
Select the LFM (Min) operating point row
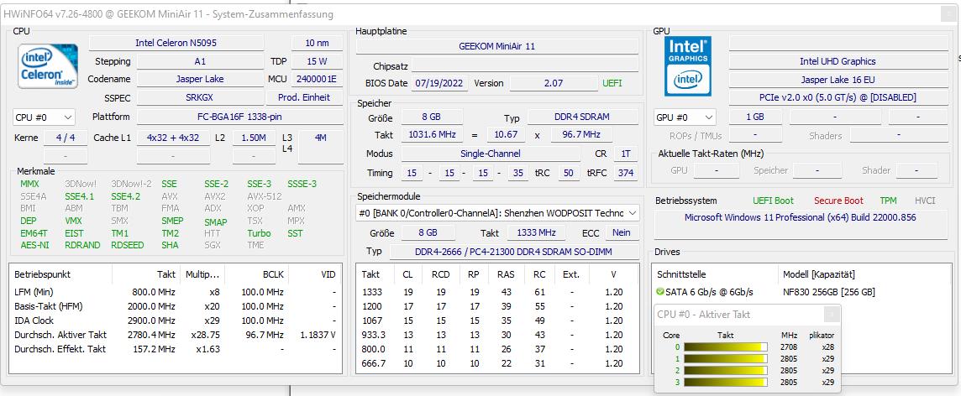pos(176,292)
